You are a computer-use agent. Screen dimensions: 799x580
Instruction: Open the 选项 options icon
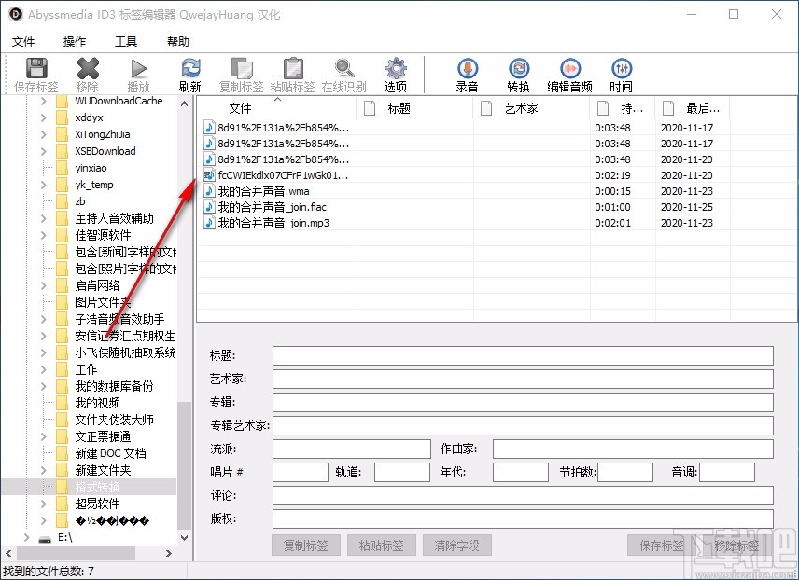(395, 73)
